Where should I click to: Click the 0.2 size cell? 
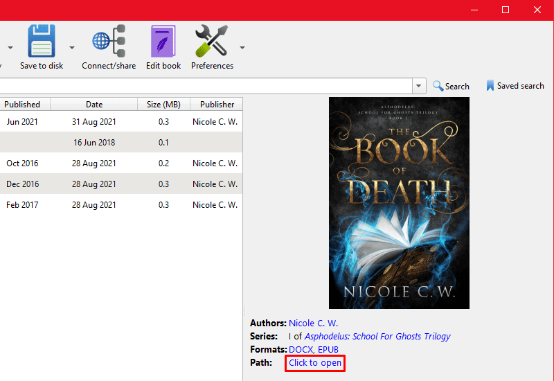coord(163,163)
